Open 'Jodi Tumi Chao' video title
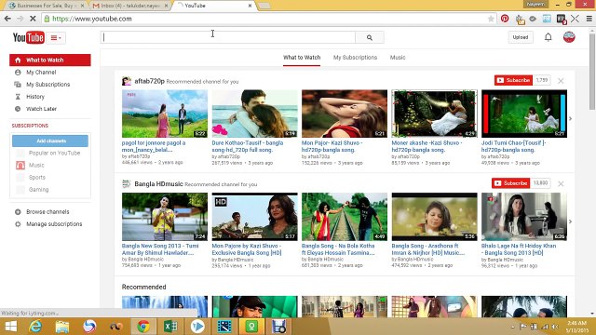596x335 pixels. pyautogui.click(x=513, y=146)
